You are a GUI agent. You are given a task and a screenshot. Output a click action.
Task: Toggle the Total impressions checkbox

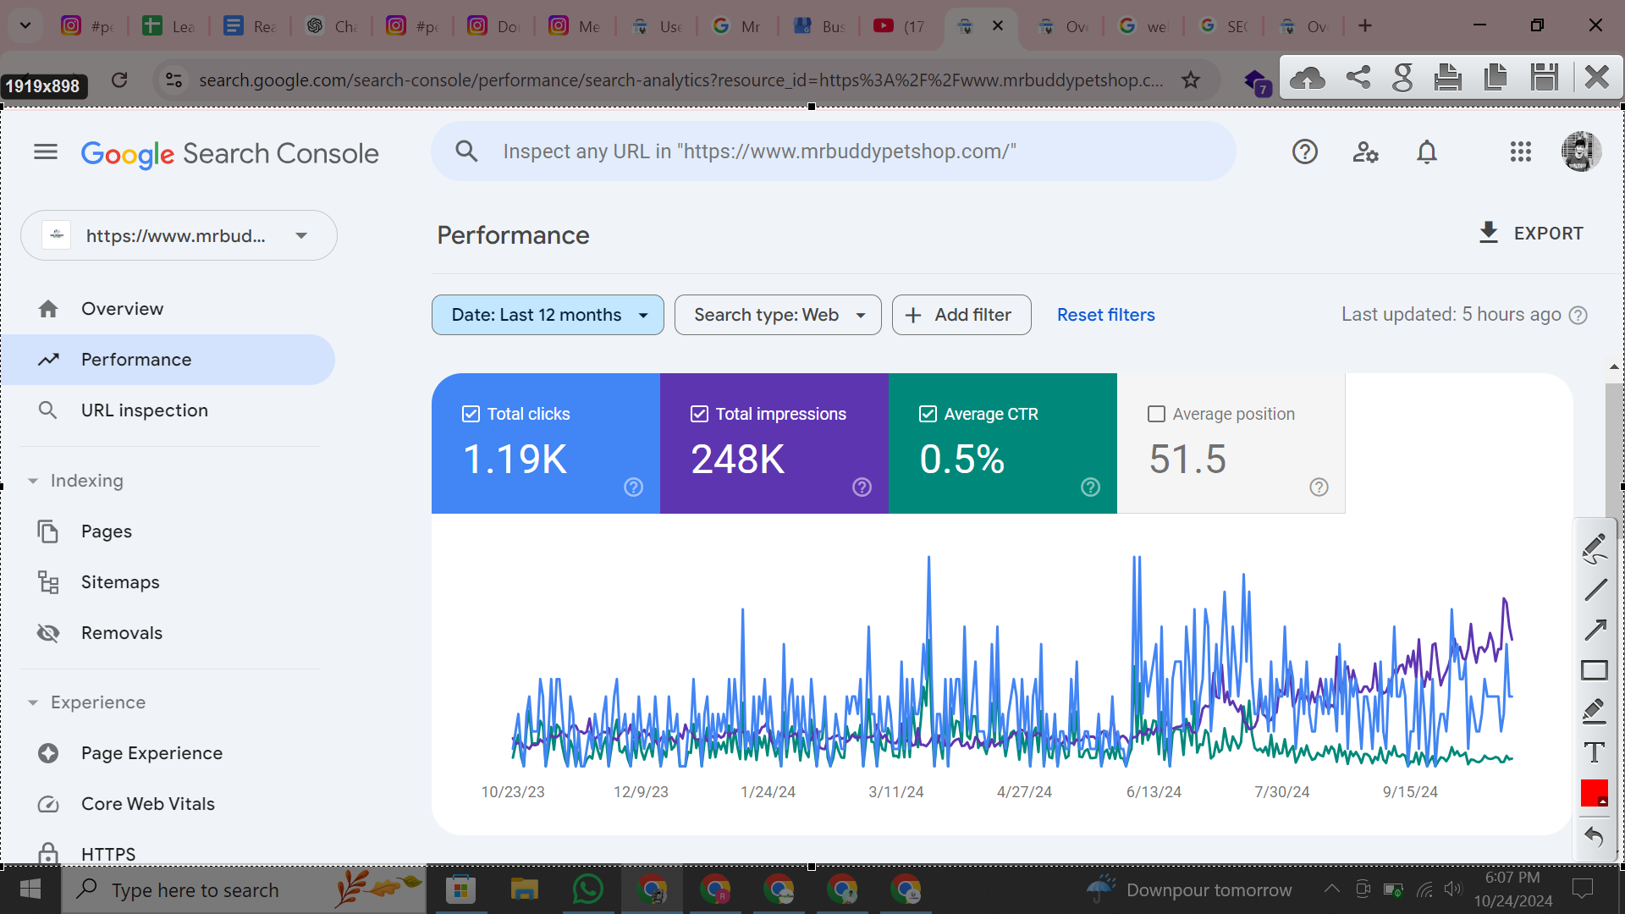(699, 414)
